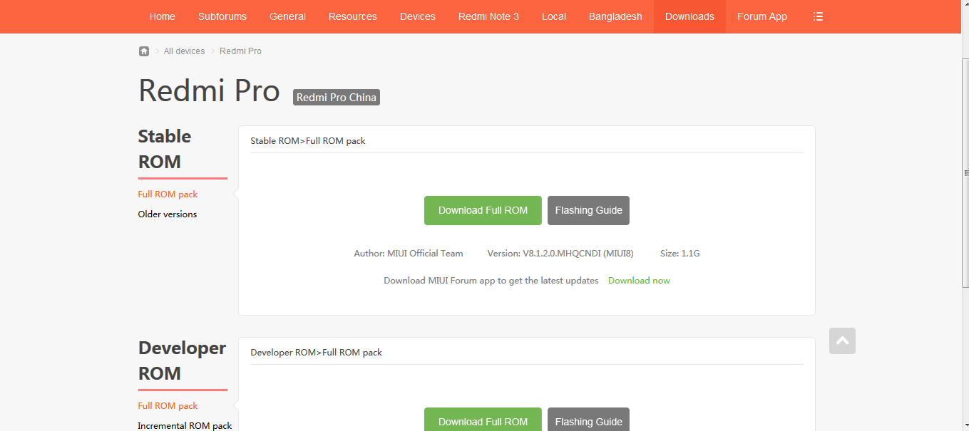Open the Downloads nav tab

(689, 16)
